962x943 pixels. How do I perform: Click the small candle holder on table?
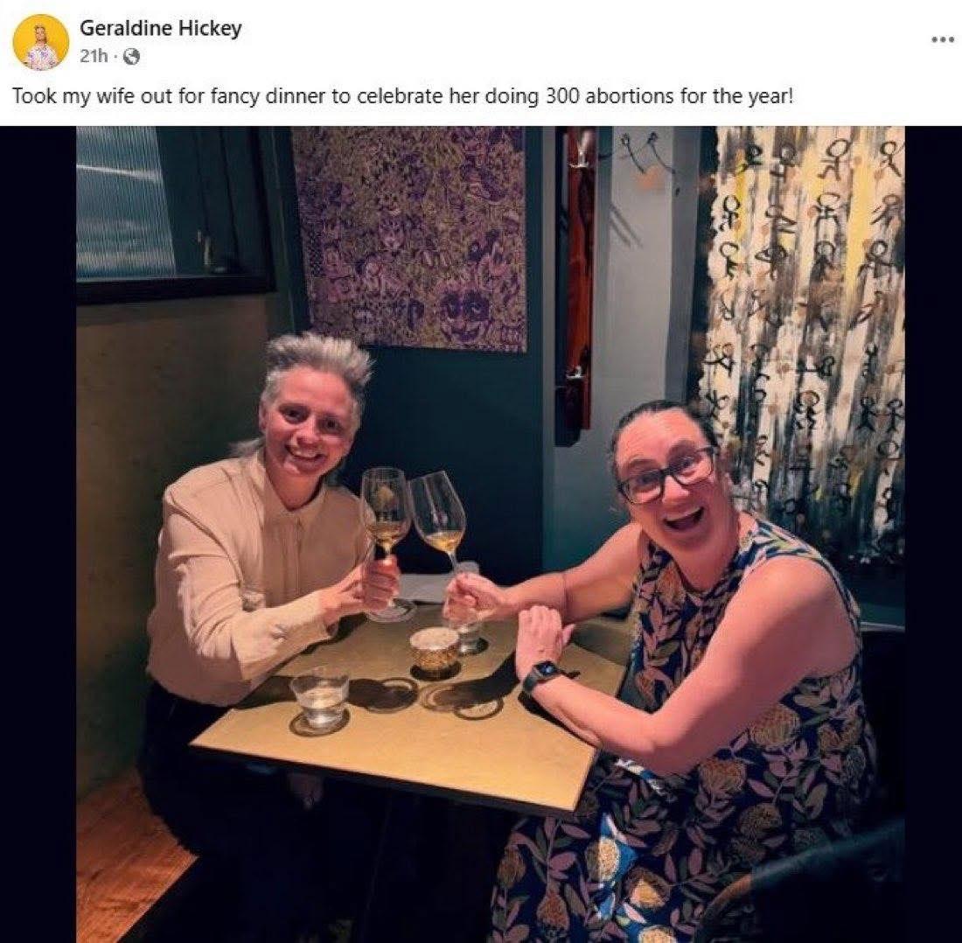[435, 652]
